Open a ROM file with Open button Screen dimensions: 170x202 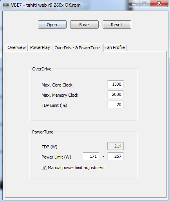(52, 24)
